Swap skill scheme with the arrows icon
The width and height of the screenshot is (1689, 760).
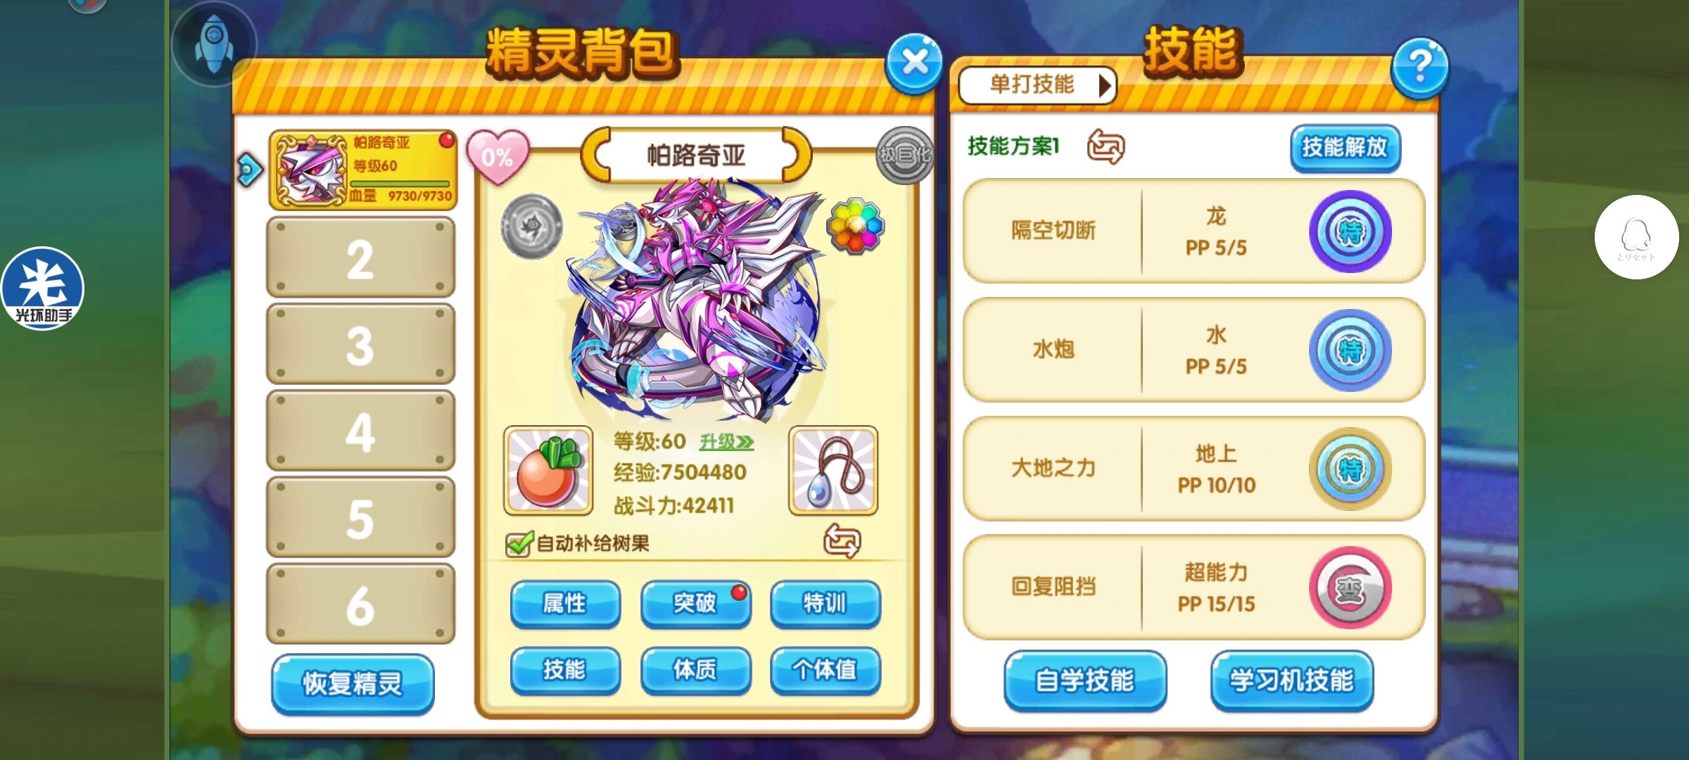click(1106, 146)
